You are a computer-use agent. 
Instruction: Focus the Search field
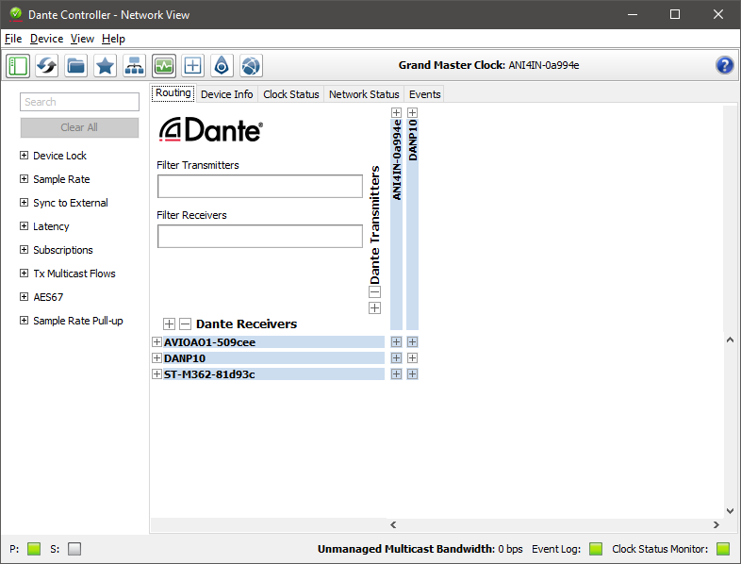[79, 102]
